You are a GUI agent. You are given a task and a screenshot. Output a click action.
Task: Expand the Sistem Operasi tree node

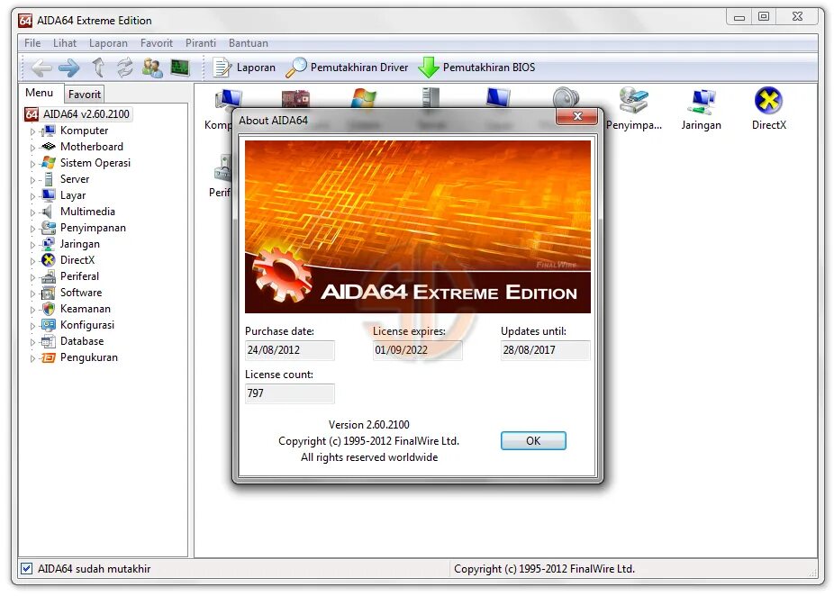pos(32,164)
